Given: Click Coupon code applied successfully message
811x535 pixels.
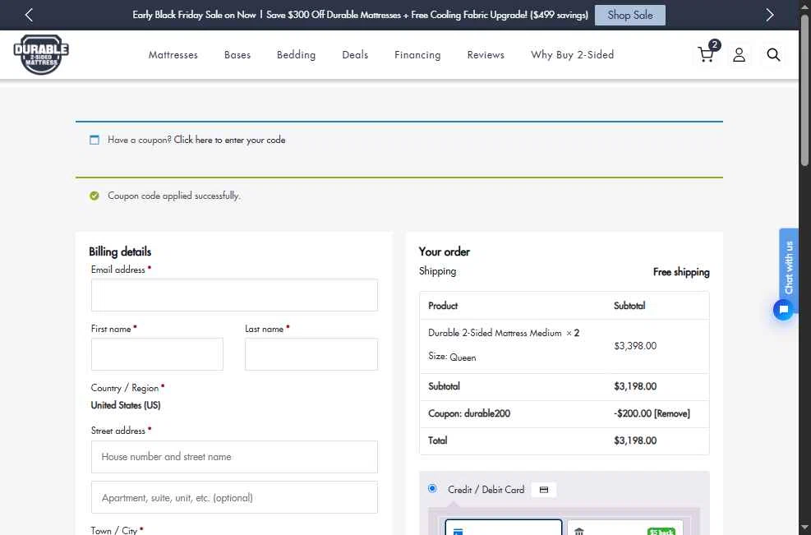Looking at the screenshot, I should pyautogui.click(x=174, y=196).
